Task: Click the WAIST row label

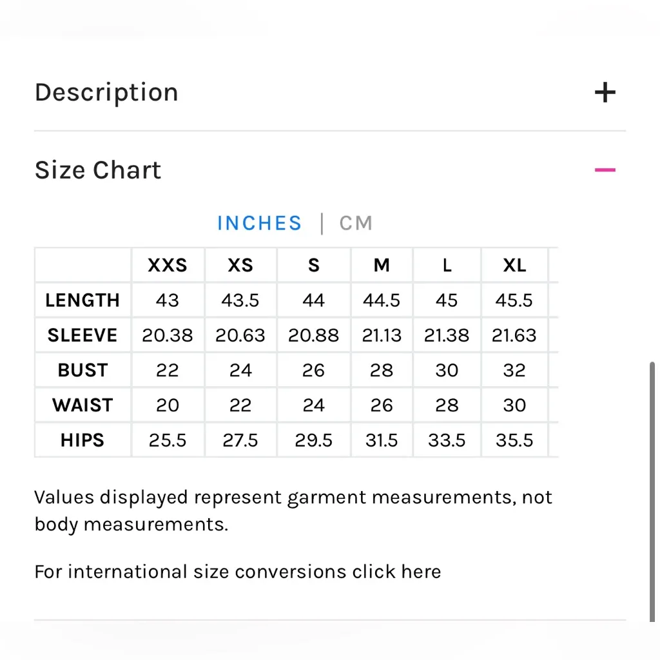Action: coord(82,405)
